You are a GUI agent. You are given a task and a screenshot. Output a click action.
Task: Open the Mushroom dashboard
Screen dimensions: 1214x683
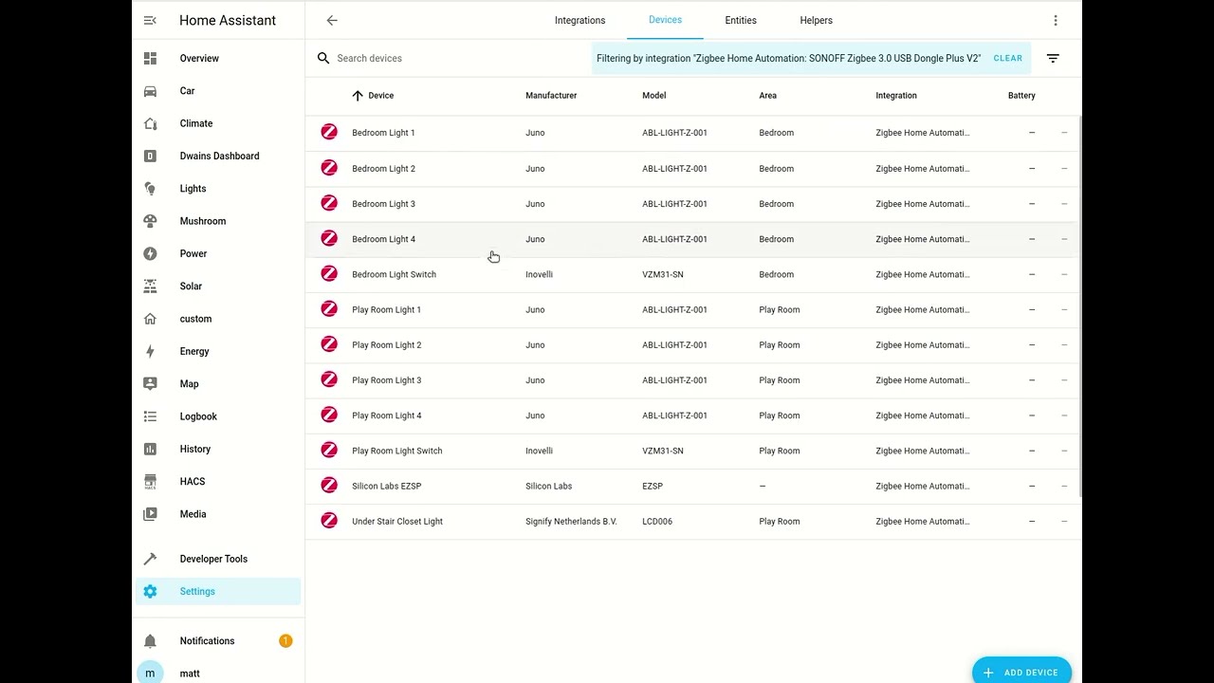(x=203, y=221)
